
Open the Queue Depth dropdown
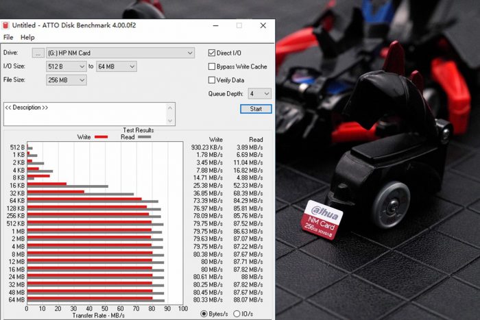pyautogui.click(x=259, y=94)
